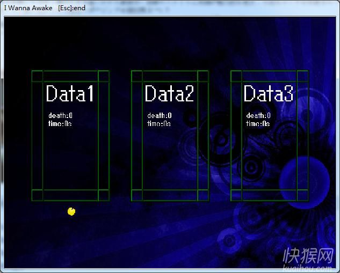Click the time counter in Data2
Viewport: 340px width, 273px height.
[159, 124]
